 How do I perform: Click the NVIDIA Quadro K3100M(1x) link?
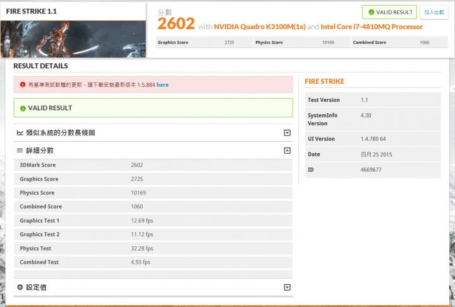point(260,27)
